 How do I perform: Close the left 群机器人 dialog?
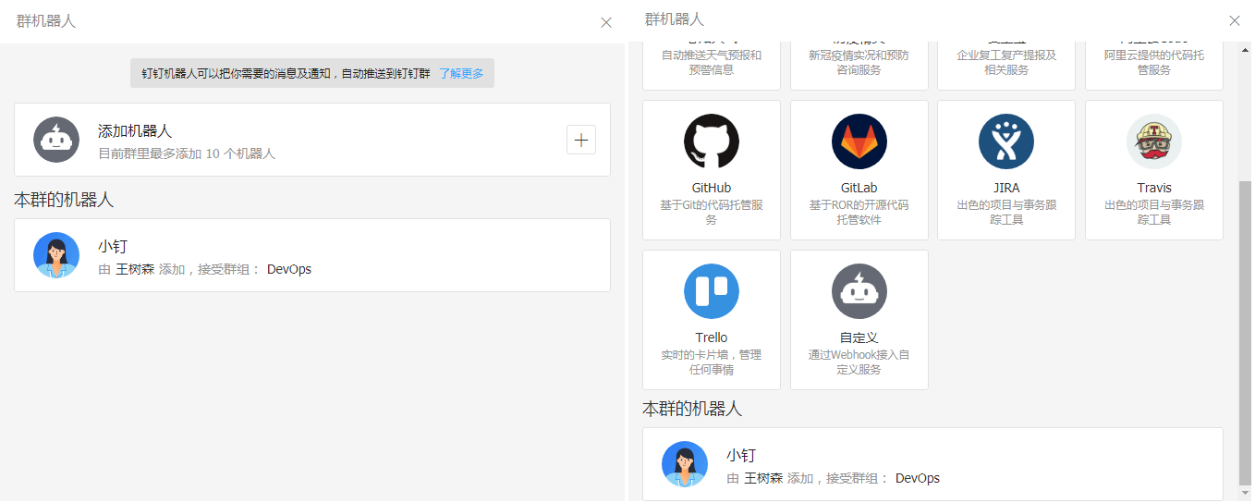click(606, 22)
